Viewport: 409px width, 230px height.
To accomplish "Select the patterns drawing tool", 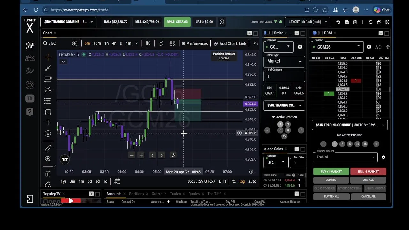I will [x=48, y=90].
